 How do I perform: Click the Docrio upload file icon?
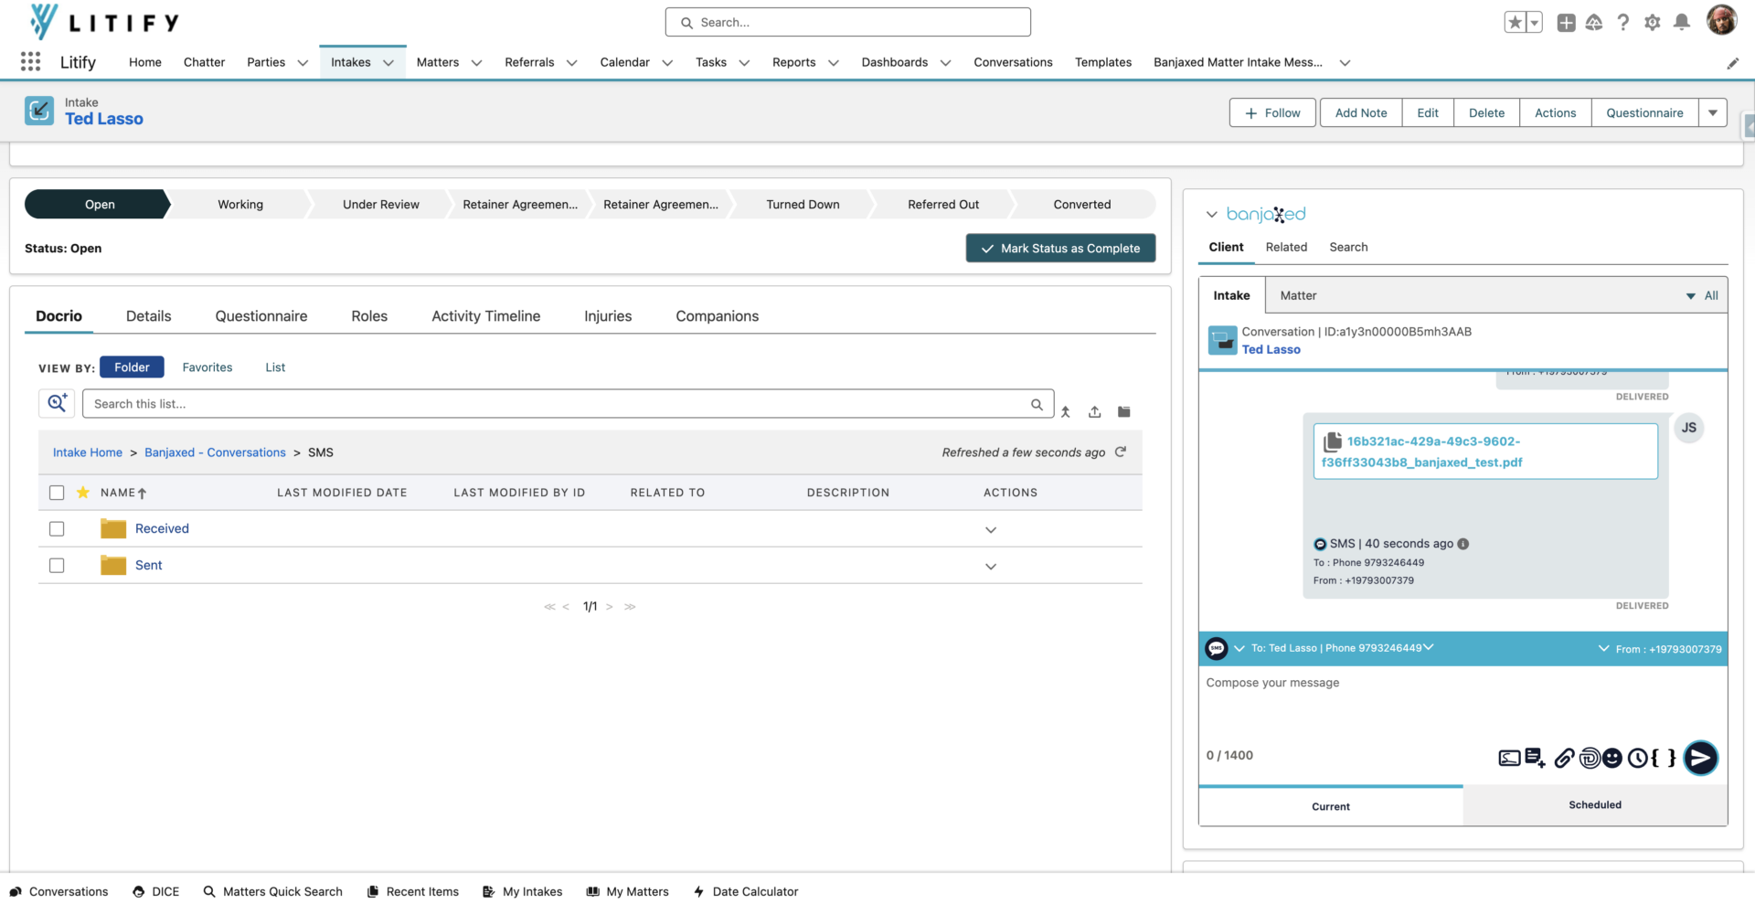[x=1095, y=412]
